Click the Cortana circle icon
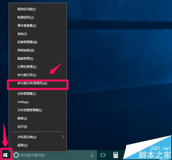 click(x=16, y=155)
